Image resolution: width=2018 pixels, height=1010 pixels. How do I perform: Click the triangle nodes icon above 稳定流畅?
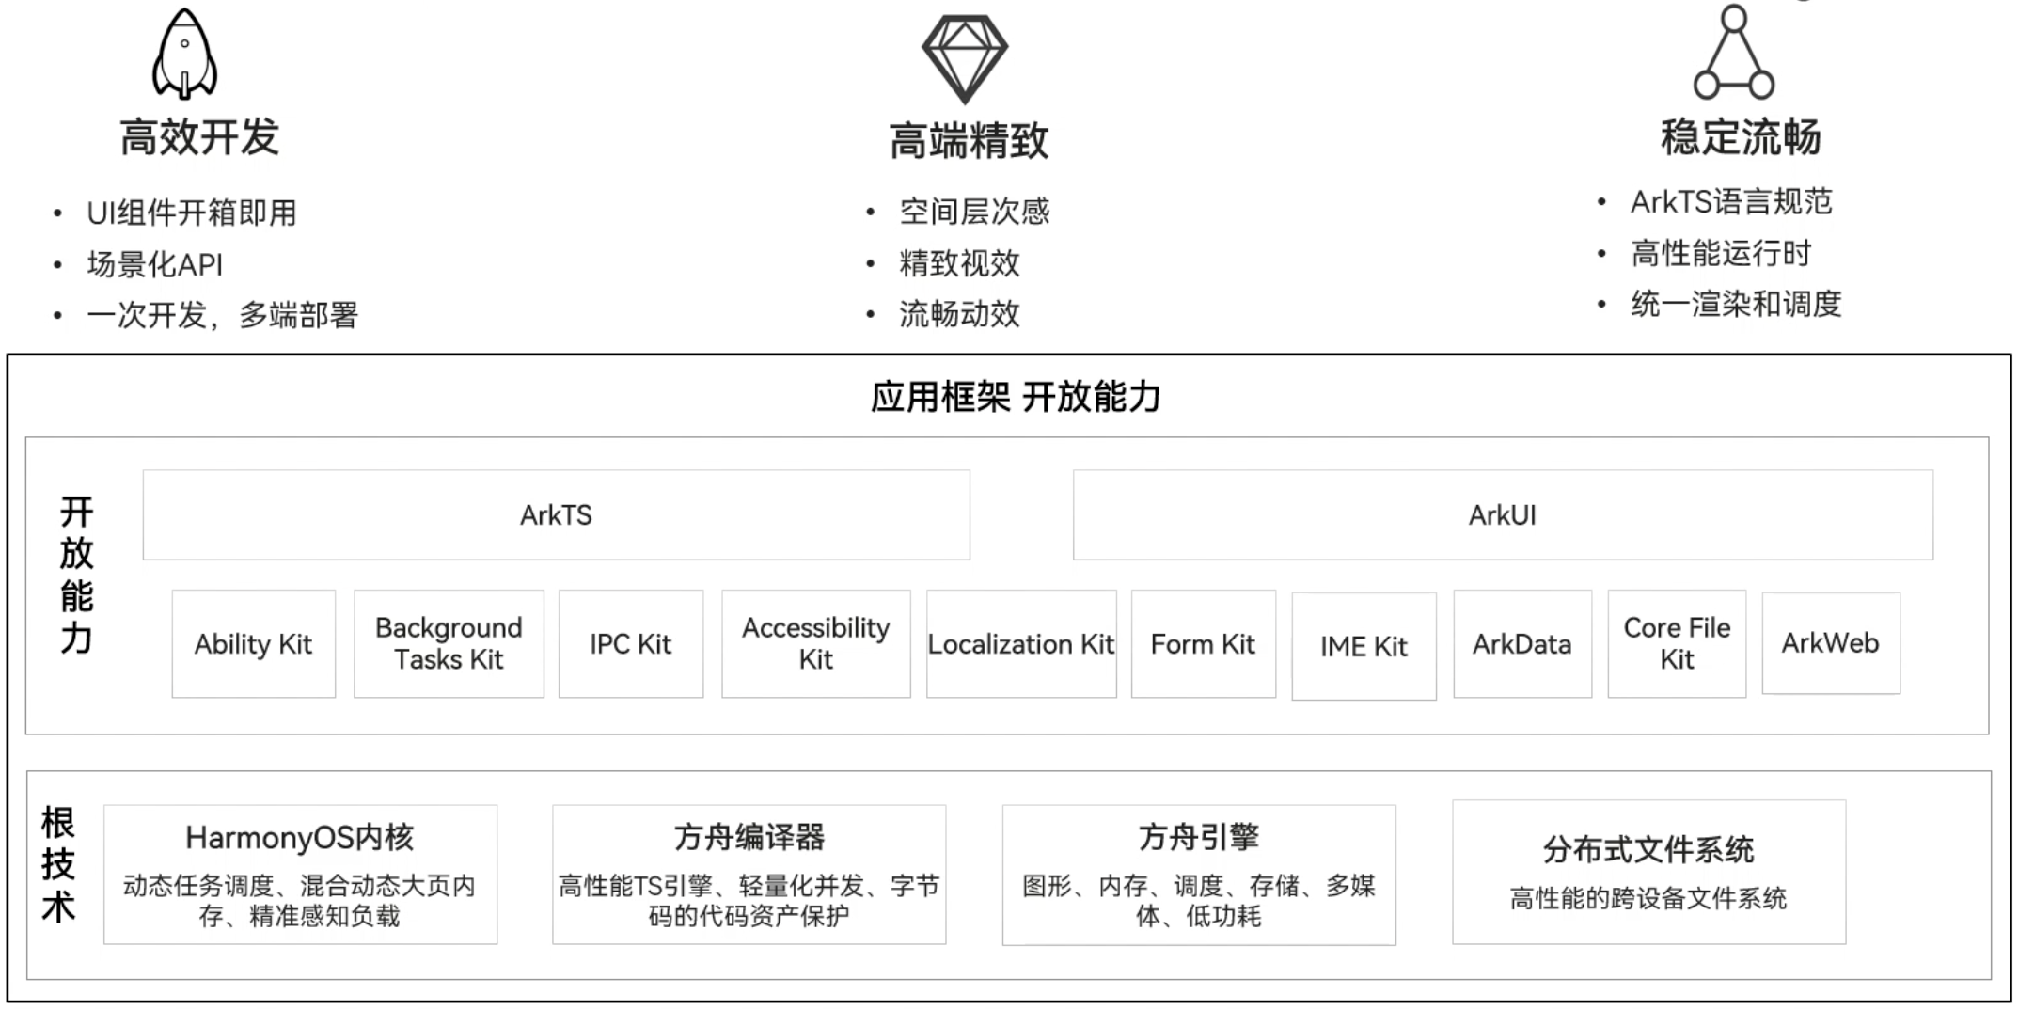[1734, 52]
